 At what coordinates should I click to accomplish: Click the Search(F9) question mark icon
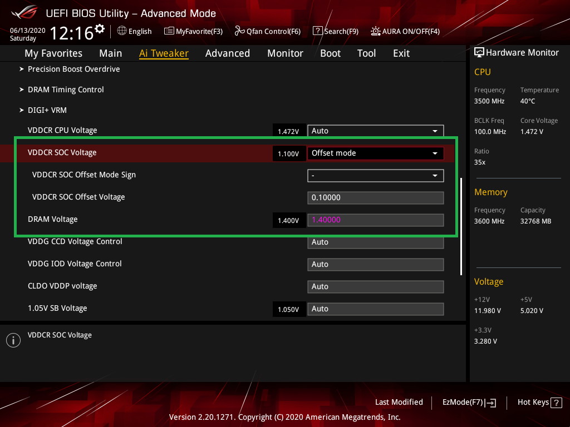point(317,31)
